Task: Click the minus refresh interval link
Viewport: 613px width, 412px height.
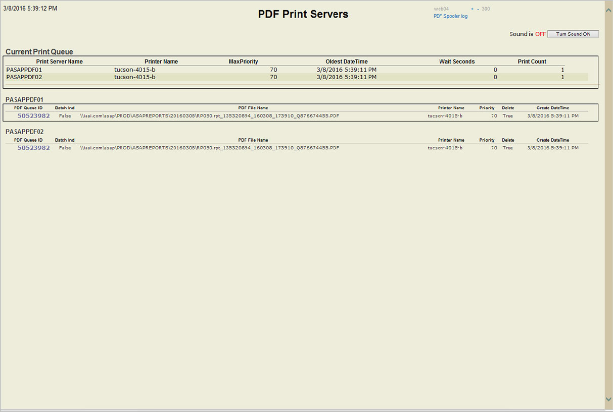Action: (478, 9)
